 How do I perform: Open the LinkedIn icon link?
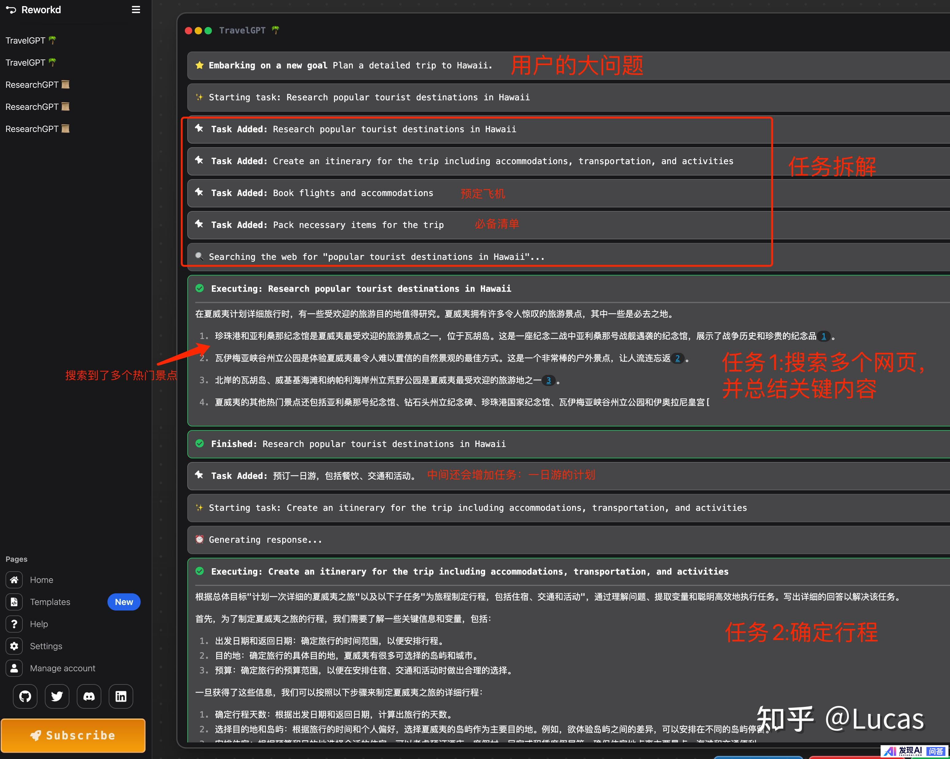click(121, 696)
